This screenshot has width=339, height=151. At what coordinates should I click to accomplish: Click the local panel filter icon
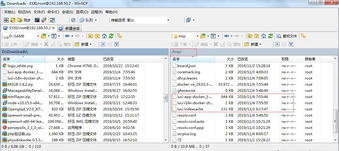pos(54,36)
